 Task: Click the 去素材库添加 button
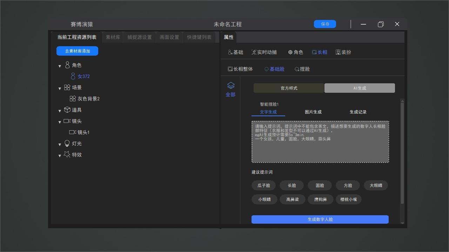click(77, 51)
